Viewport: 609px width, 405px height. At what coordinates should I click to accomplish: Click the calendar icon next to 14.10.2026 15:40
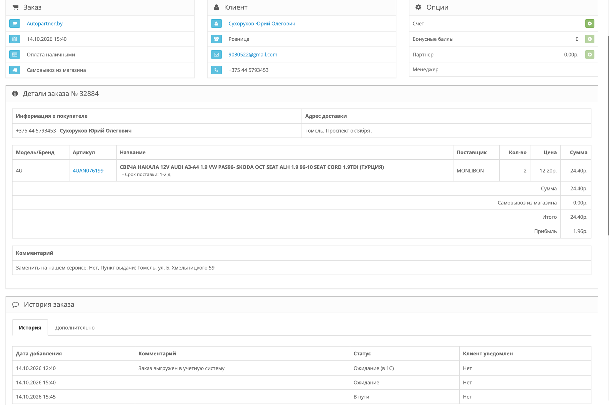(x=15, y=39)
